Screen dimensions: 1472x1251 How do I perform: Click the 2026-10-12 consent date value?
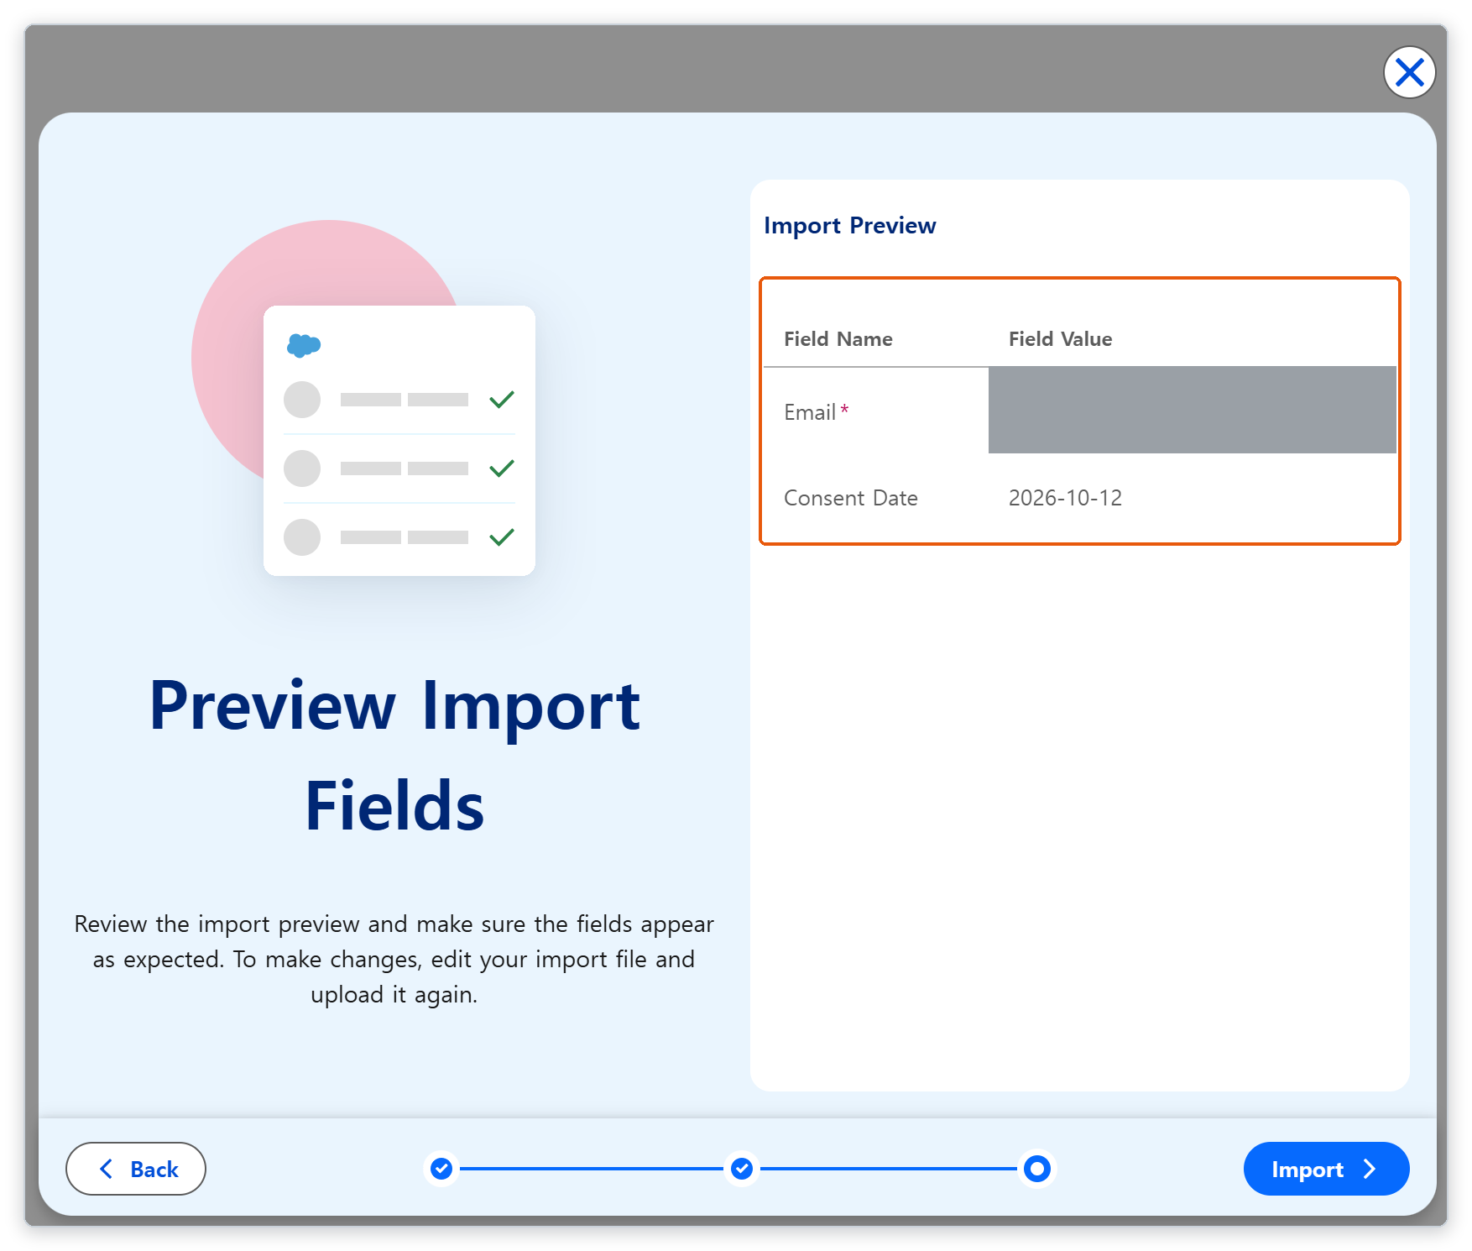(1065, 498)
